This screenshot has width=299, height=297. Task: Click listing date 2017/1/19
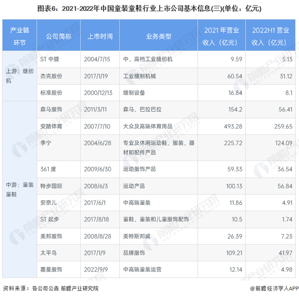click(96, 76)
